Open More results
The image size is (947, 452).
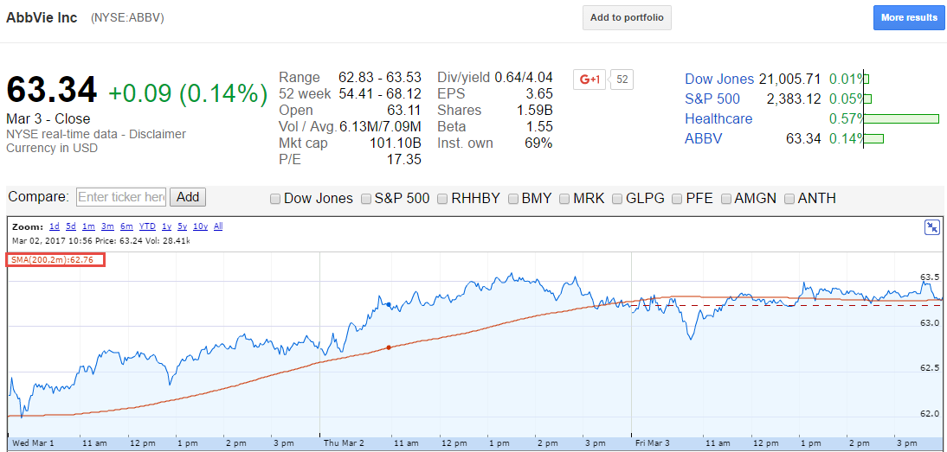click(x=908, y=17)
